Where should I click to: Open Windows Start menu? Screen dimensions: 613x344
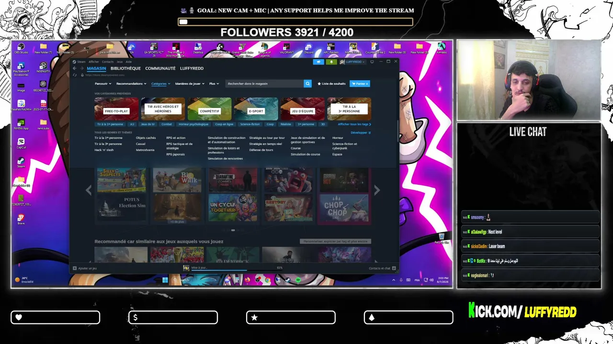[x=165, y=280]
